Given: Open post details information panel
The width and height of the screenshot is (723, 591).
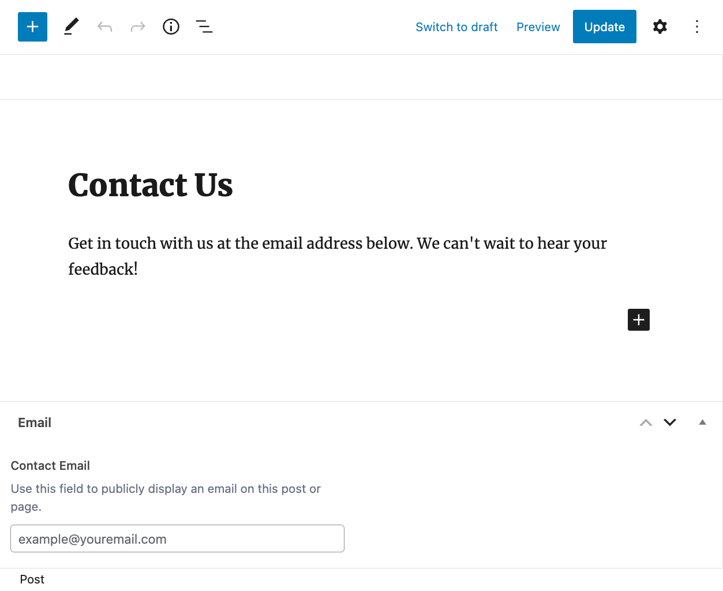Looking at the screenshot, I should click(171, 27).
